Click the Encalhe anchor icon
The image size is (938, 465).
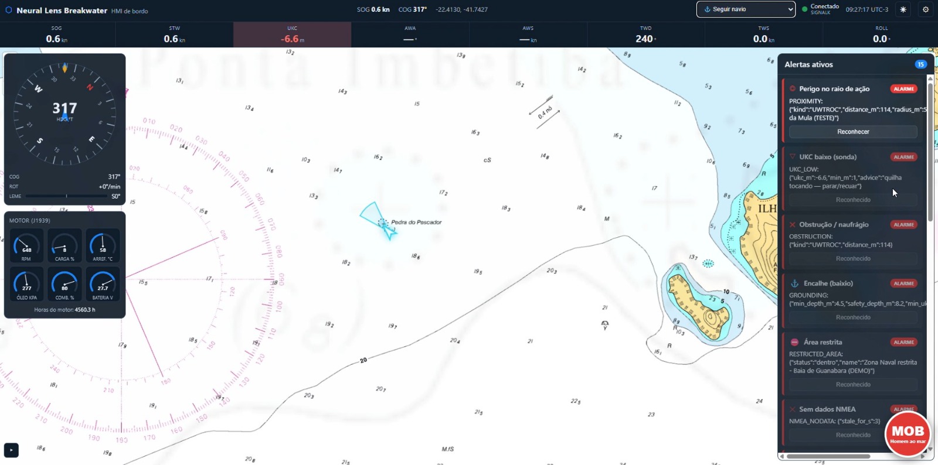pos(795,283)
